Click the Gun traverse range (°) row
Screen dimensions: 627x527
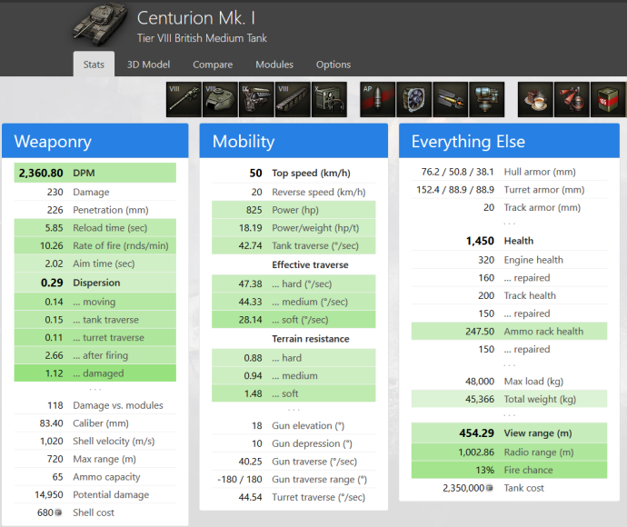pos(294,480)
